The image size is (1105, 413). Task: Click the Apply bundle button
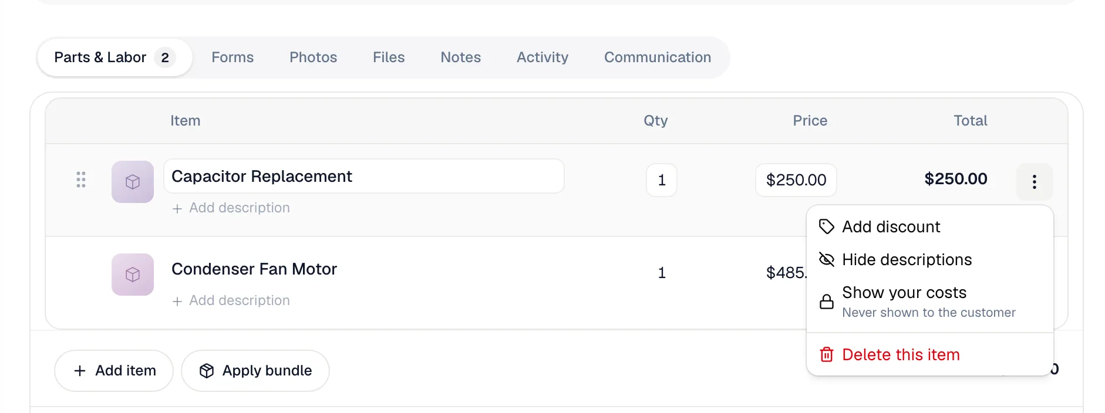tap(255, 371)
